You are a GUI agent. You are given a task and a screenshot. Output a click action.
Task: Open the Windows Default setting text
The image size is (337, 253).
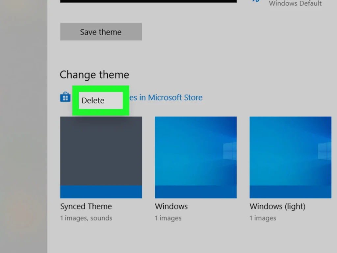click(x=295, y=3)
